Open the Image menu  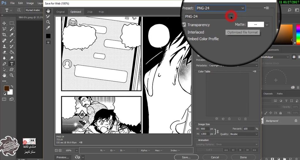(30, 3)
